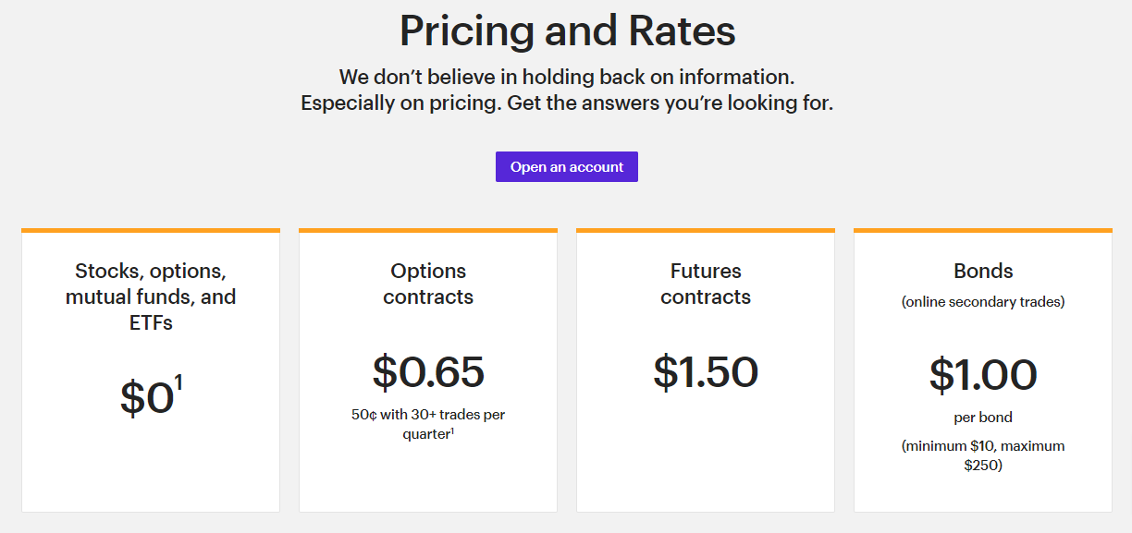The image size is (1132, 533).
Task: Click the Pricing and Rates heading
Action: click(x=567, y=31)
